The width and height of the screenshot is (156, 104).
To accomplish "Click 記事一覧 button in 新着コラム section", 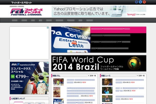I will click(x=92, y=76).
